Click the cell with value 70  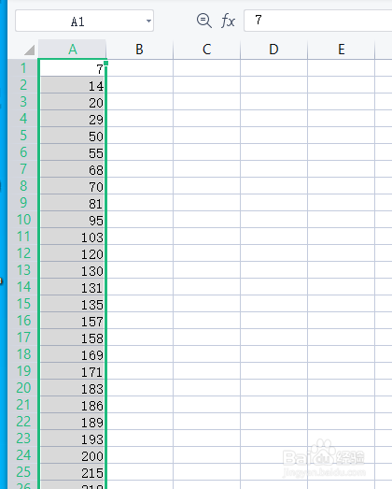click(x=73, y=186)
